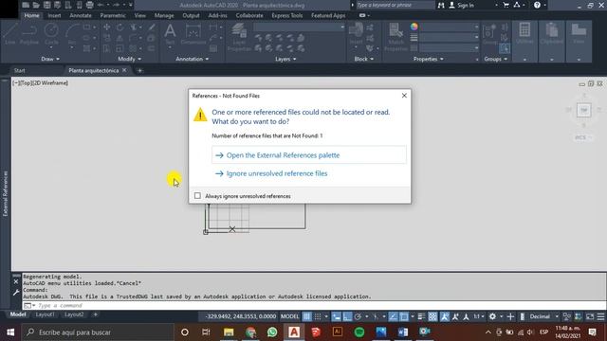Open AutoCAD from Windows taskbar
Screen dimensions: 607x341
pyautogui.click(x=294, y=332)
